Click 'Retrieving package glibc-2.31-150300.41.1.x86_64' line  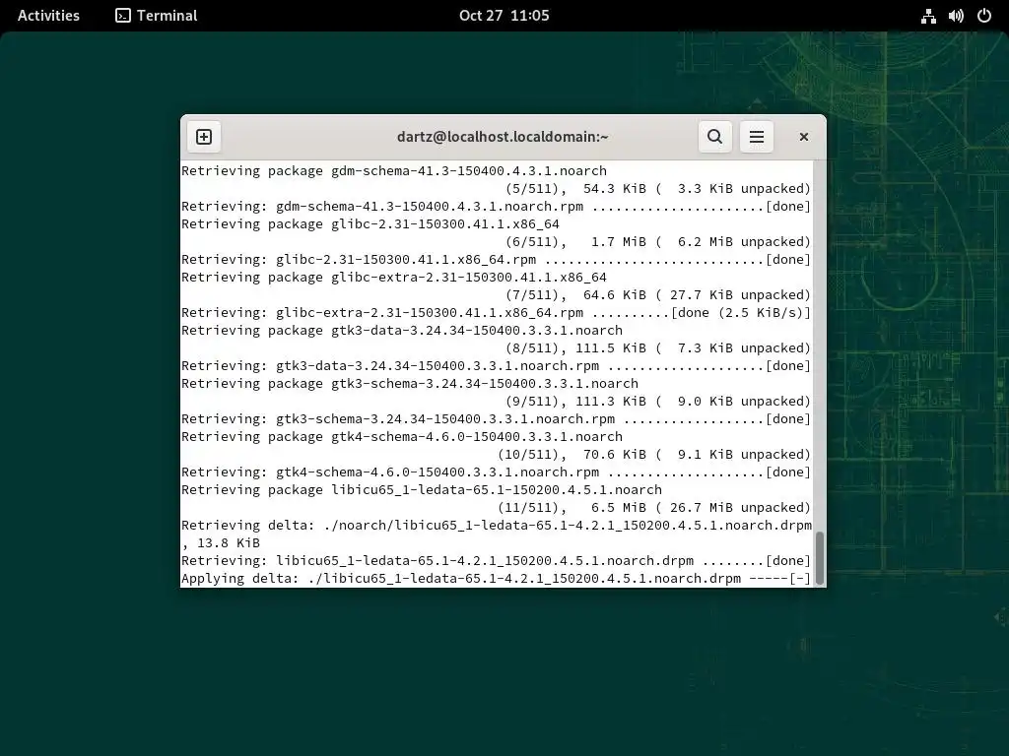(x=370, y=224)
